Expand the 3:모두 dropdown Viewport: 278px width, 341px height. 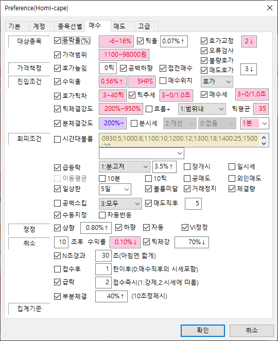pos(120,204)
